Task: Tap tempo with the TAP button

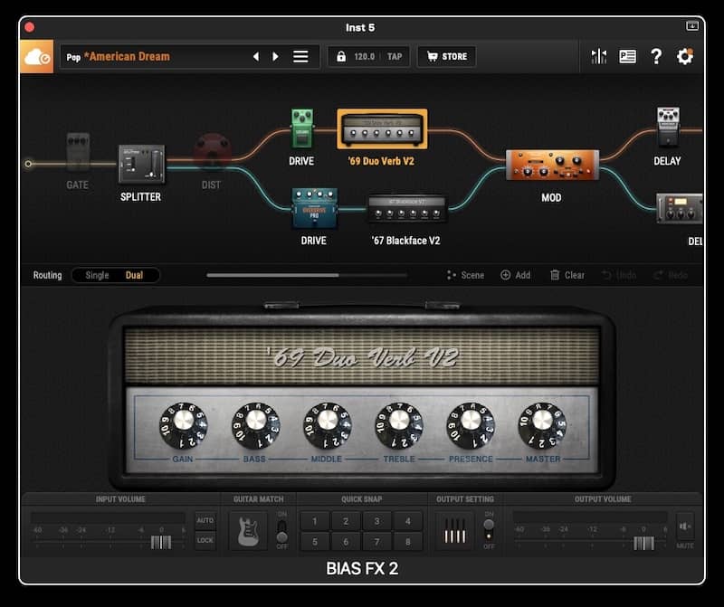Action: (x=395, y=56)
